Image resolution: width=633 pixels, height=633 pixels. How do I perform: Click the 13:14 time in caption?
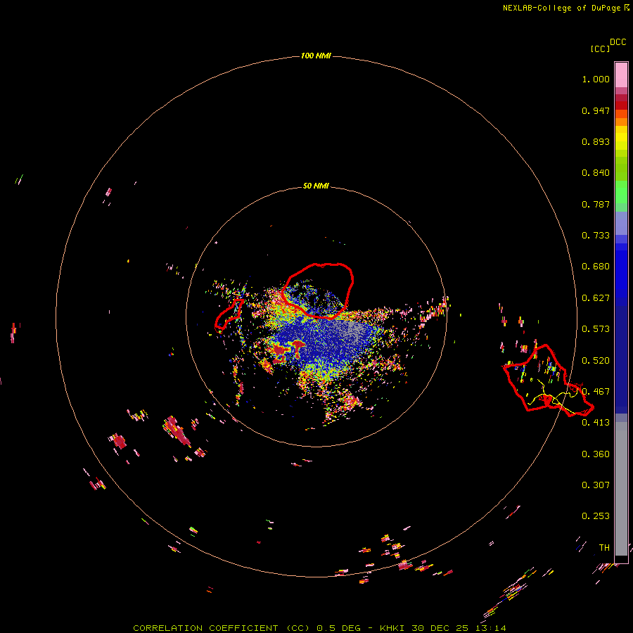pyautogui.click(x=491, y=628)
